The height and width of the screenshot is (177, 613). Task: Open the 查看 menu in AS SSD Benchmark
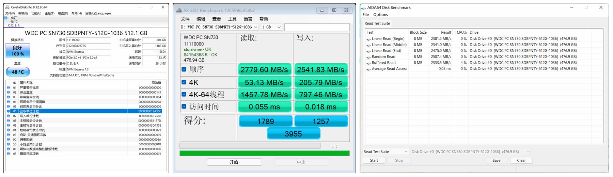217,19
